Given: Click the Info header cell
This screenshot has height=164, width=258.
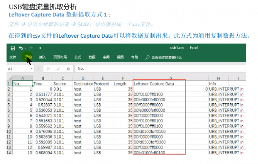Looking at the screenshot, I should (x=218, y=83).
